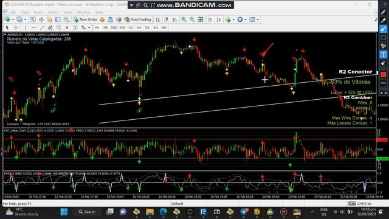The width and height of the screenshot is (389, 219).
Task: Click the New Order button
Action: coord(85,19)
